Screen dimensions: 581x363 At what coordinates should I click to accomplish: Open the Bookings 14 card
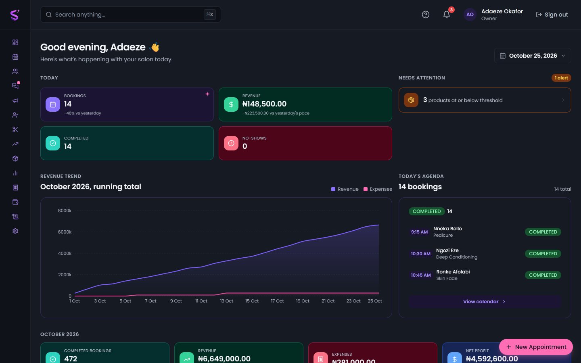coord(127,104)
